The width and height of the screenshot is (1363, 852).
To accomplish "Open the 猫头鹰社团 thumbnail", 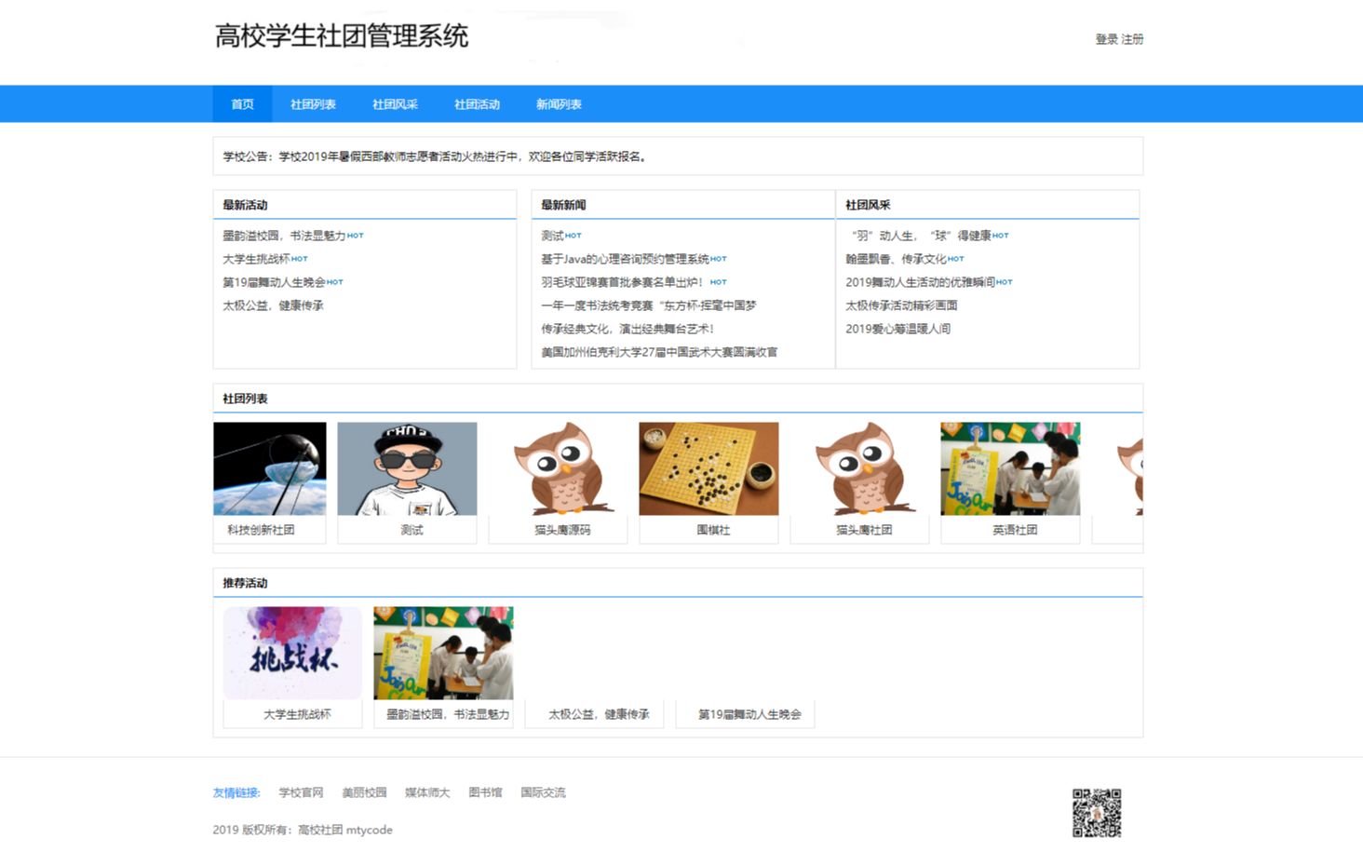I will [x=858, y=468].
